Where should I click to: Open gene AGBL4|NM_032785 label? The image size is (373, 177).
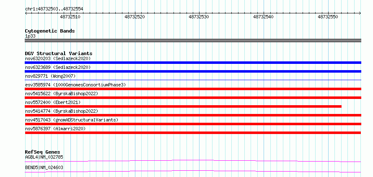click(x=44, y=157)
